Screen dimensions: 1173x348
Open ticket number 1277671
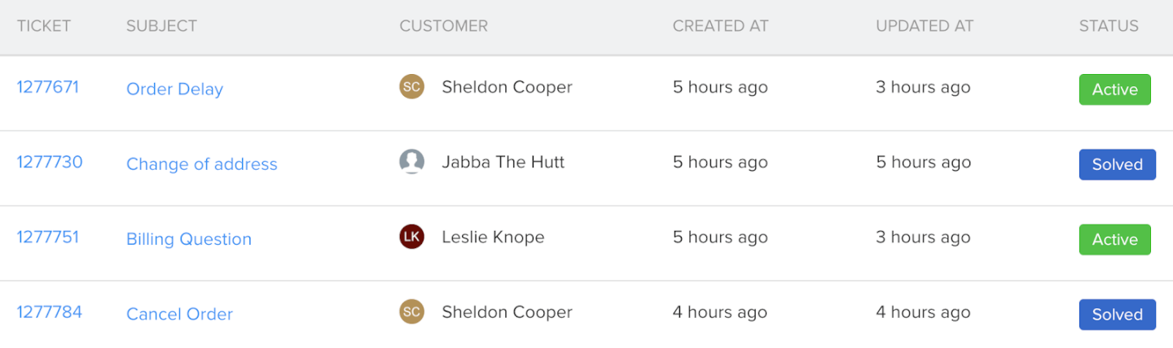pos(48,87)
